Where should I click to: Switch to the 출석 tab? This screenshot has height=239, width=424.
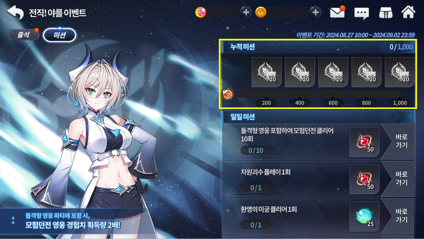pos(23,35)
